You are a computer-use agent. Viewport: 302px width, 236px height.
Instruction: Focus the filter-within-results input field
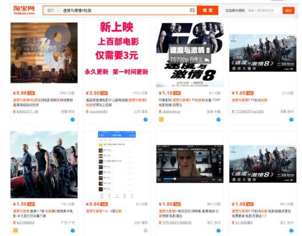(263, 10)
